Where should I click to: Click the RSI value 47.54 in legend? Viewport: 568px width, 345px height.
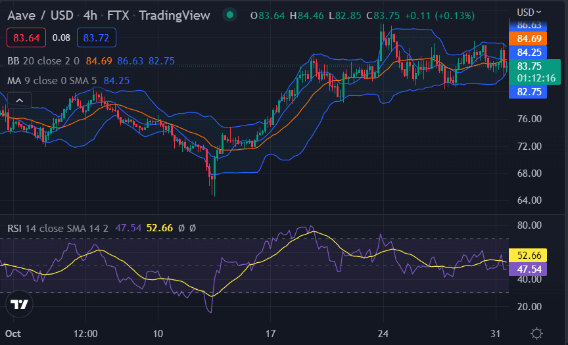pos(128,228)
